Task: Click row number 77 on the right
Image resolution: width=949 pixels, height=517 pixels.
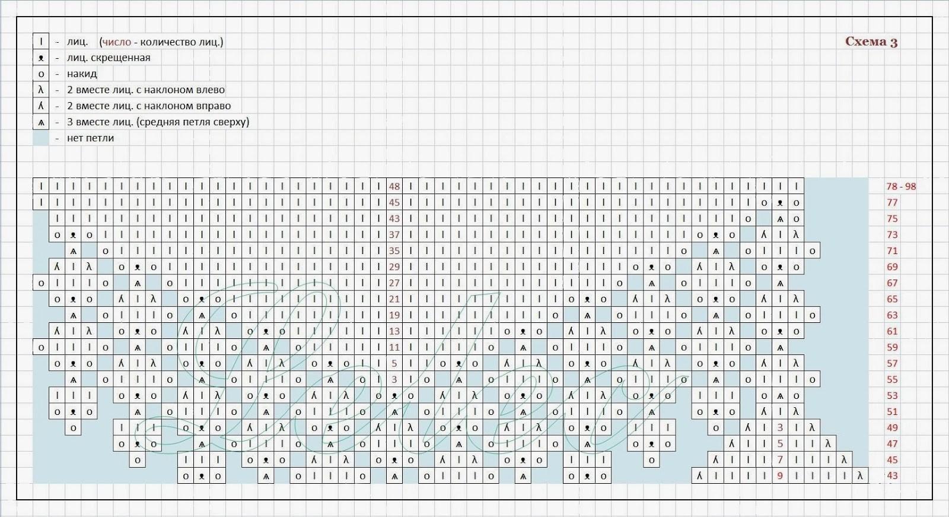Action: coord(892,202)
